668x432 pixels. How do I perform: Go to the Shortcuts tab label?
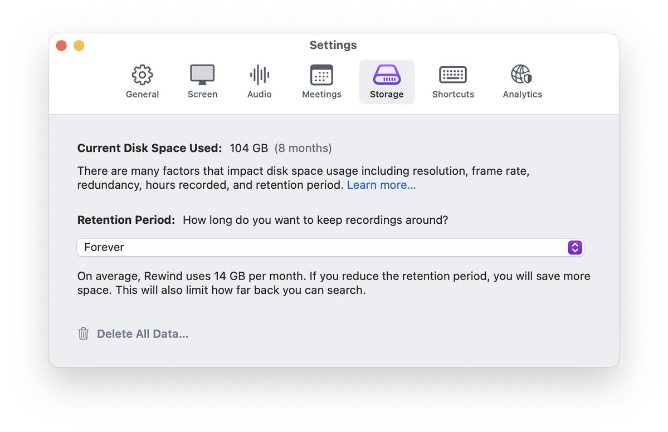click(x=453, y=95)
